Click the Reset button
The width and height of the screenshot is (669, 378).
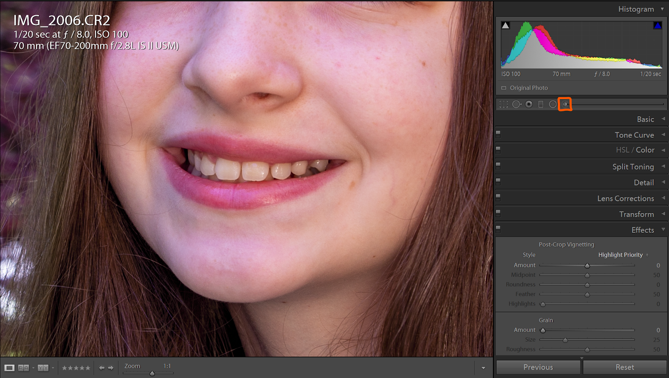pyautogui.click(x=625, y=367)
